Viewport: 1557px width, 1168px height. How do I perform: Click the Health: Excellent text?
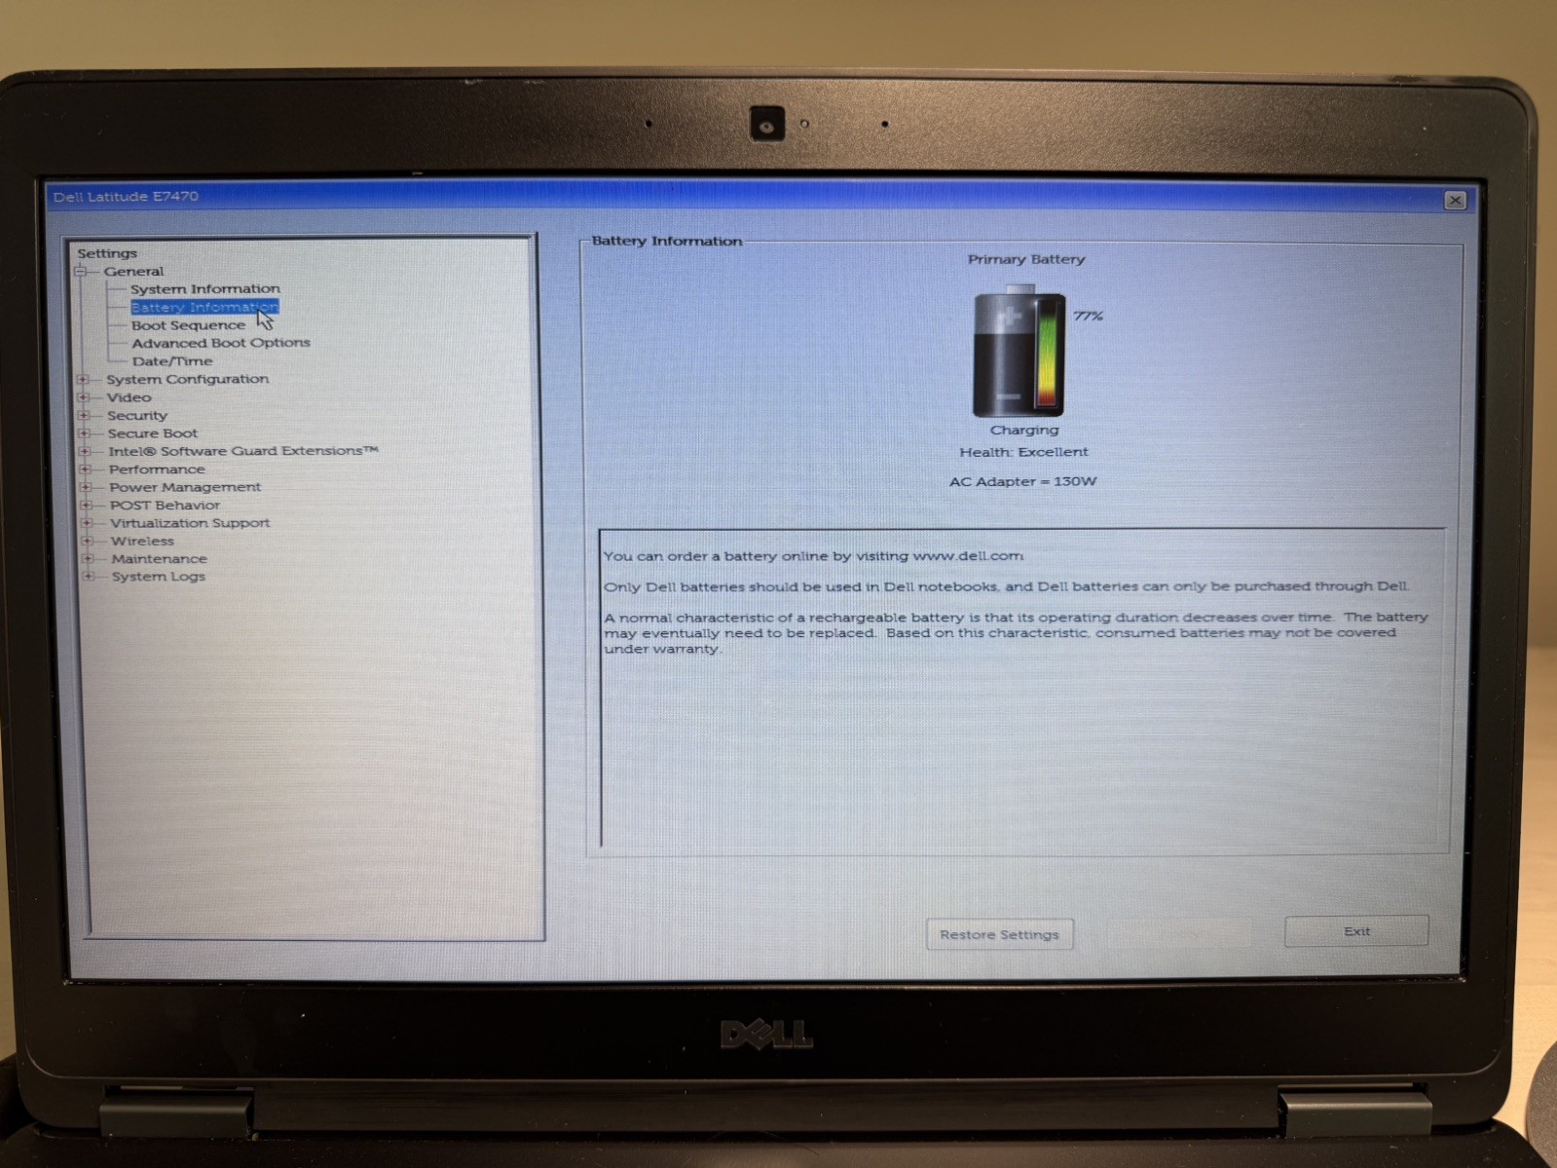tap(1023, 452)
